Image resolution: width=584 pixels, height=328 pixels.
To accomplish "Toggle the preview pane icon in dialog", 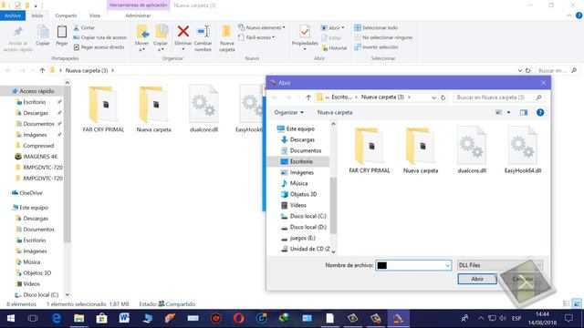I will pyautogui.click(x=524, y=112).
